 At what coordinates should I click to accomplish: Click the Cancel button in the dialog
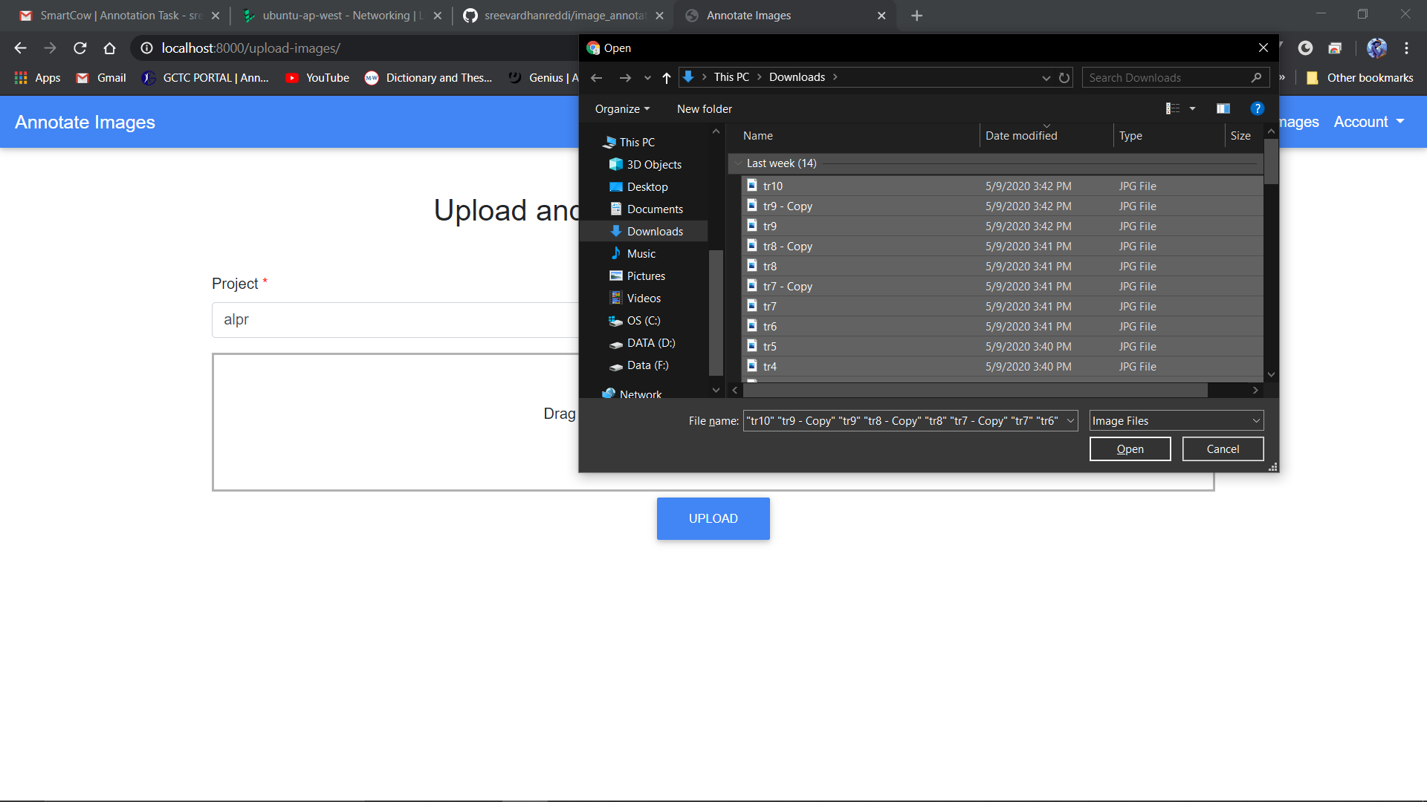pos(1223,449)
